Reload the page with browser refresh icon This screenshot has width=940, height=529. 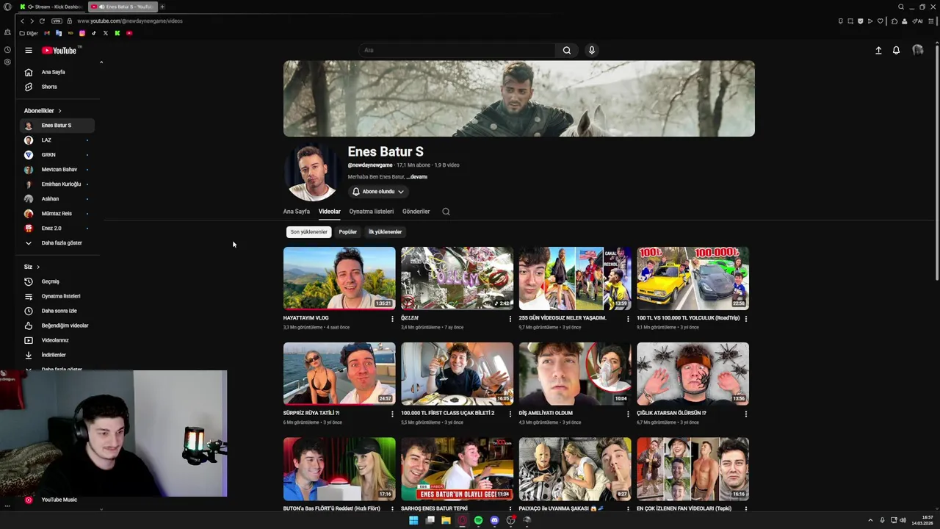click(x=42, y=21)
